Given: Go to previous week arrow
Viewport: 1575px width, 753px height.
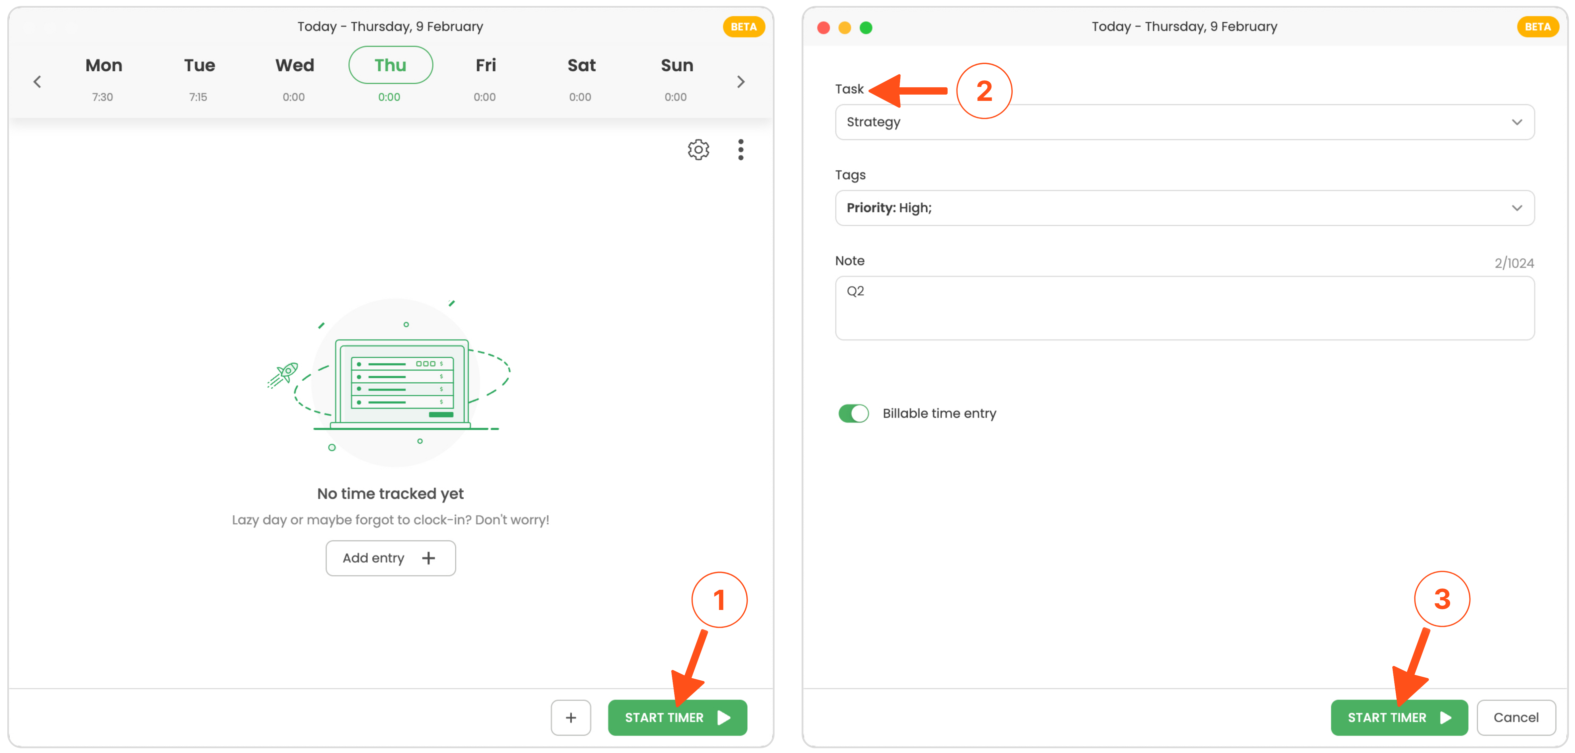Looking at the screenshot, I should pos(37,81).
